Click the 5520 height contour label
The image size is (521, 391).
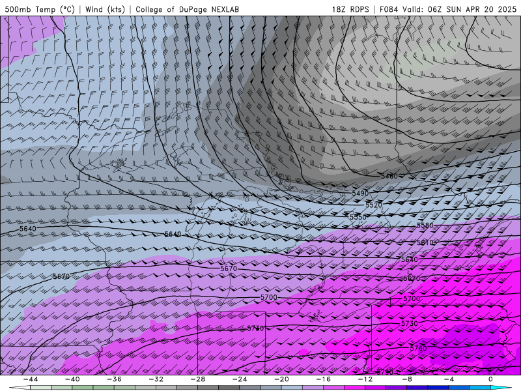click(x=374, y=205)
